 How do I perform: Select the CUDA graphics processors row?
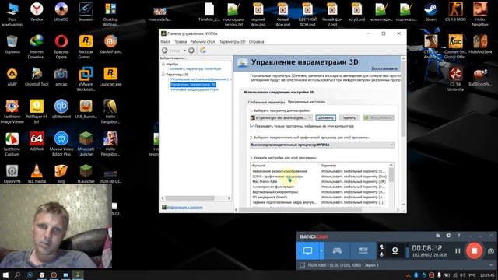[319, 177]
